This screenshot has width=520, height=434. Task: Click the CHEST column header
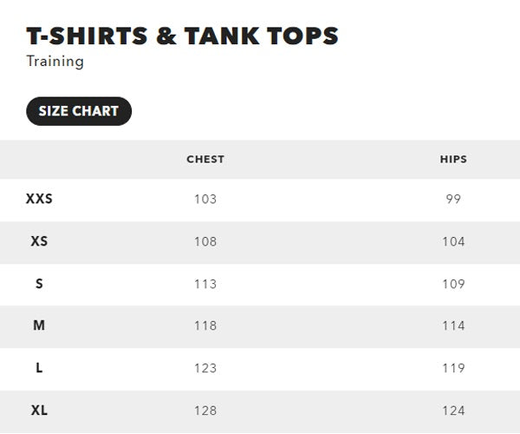[205, 160]
